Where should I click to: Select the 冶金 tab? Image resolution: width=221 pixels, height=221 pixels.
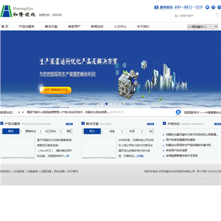112,131
